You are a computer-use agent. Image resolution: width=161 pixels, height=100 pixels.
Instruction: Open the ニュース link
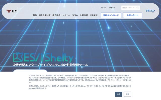click(103, 8)
